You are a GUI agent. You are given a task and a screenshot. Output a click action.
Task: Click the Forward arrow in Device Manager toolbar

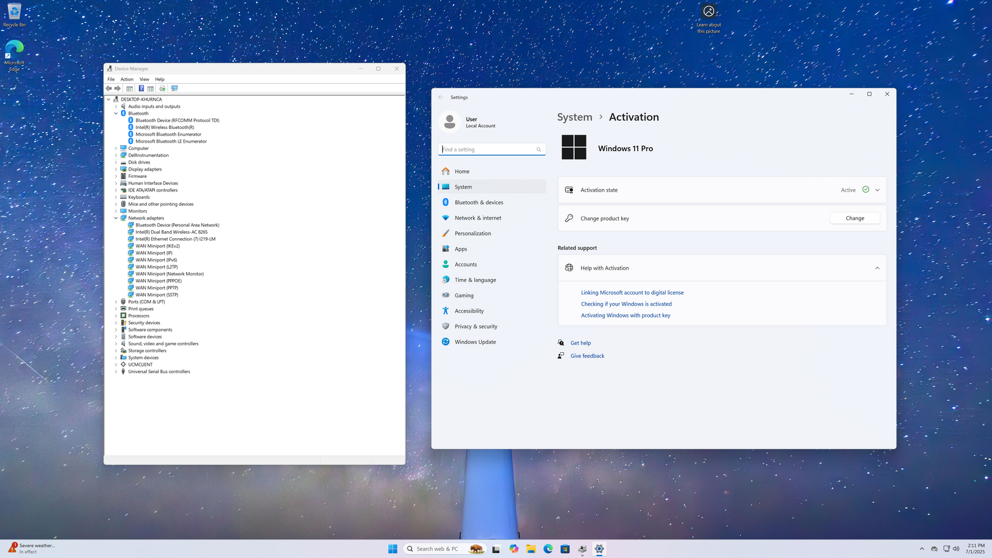[118, 89]
